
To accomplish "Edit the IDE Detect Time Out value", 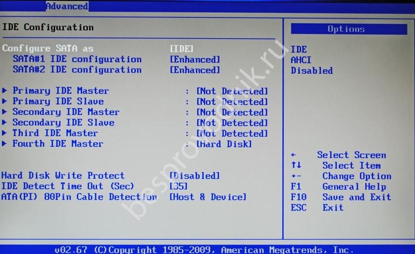I will (x=178, y=186).
